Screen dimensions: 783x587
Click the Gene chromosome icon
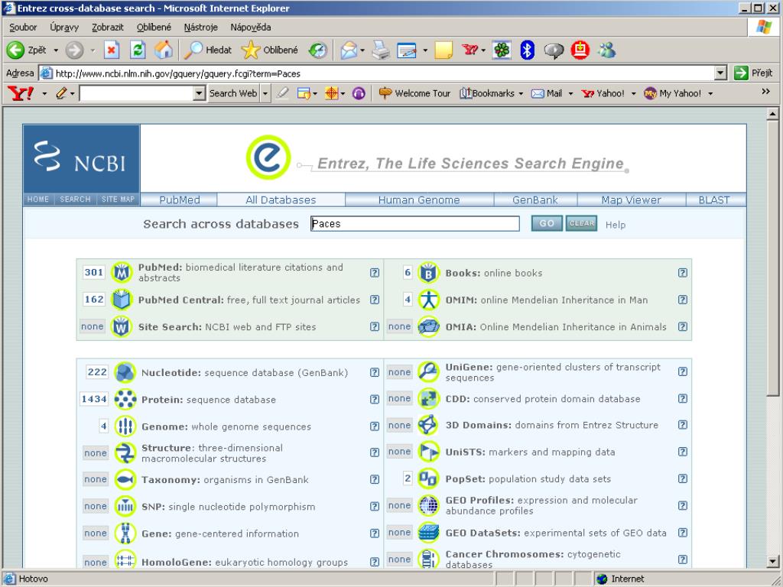pos(125,533)
